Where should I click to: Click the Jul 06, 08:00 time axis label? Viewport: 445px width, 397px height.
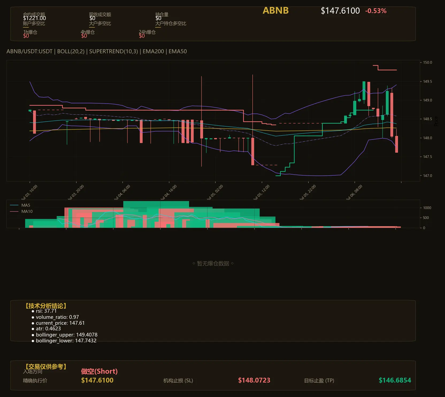click(354, 192)
